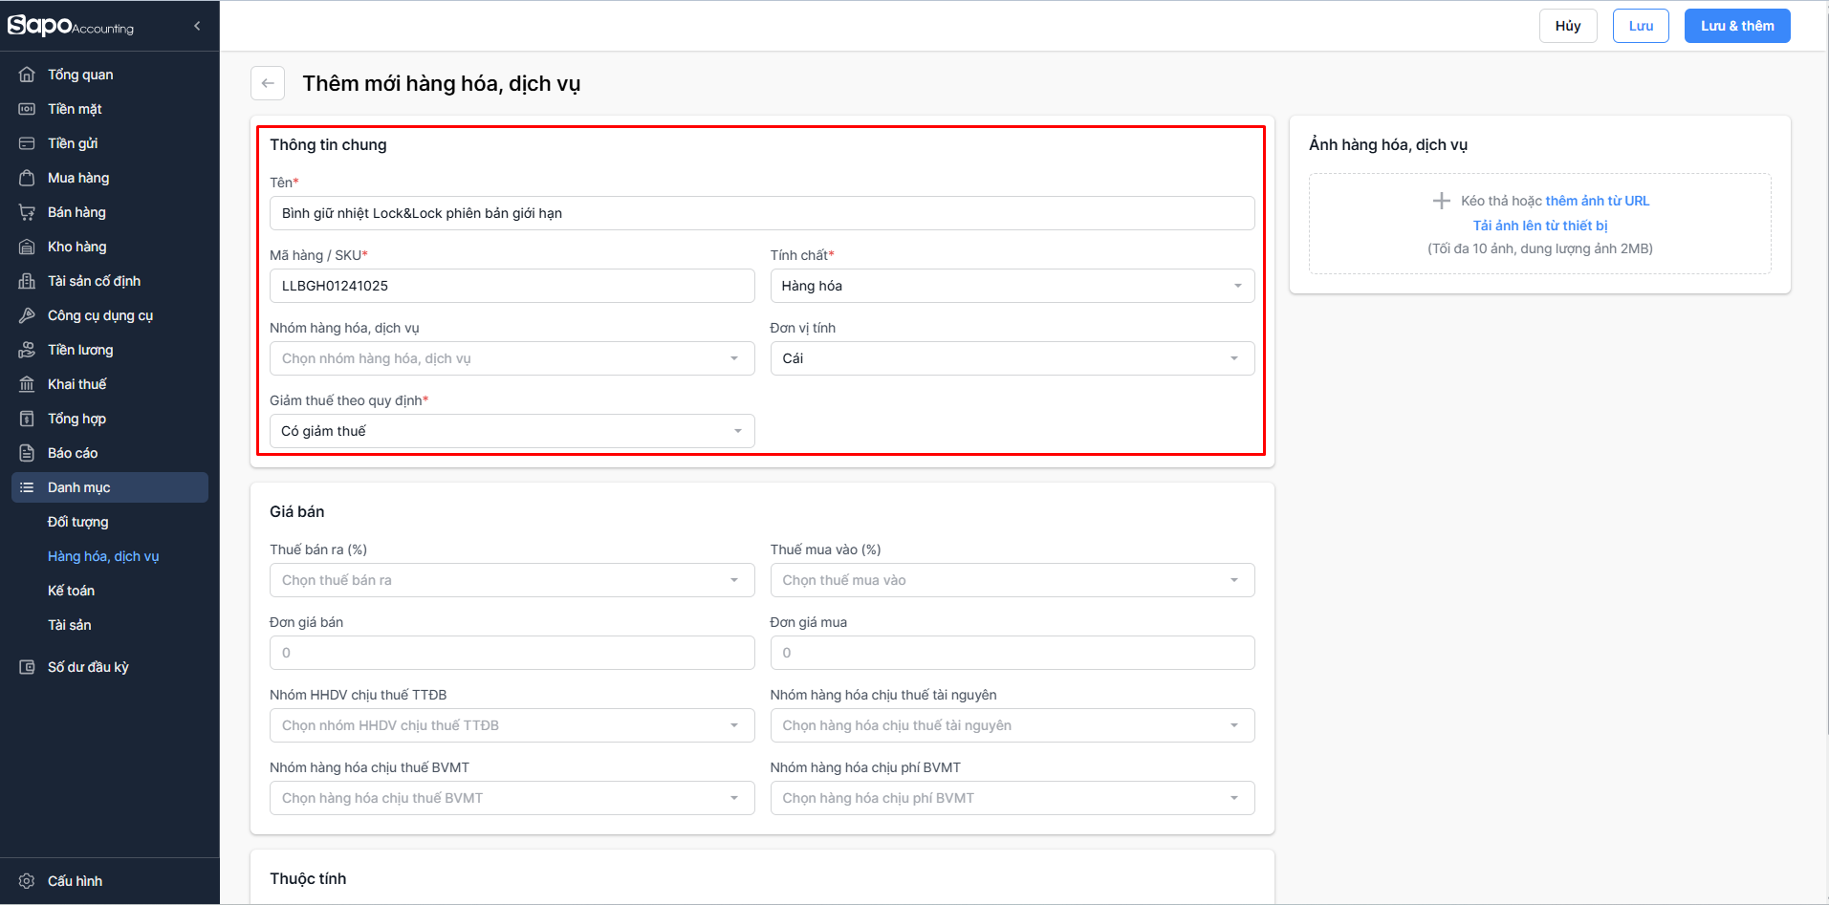The image size is (1829, 905).
Task: Click the Mã hàng / SKU field
Action: 512,286
